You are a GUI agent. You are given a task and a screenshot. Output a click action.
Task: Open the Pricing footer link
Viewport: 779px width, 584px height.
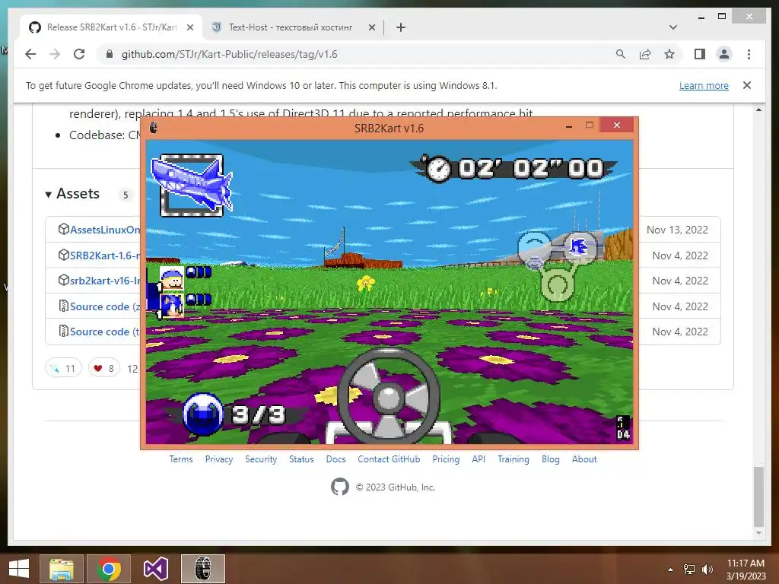446,459
